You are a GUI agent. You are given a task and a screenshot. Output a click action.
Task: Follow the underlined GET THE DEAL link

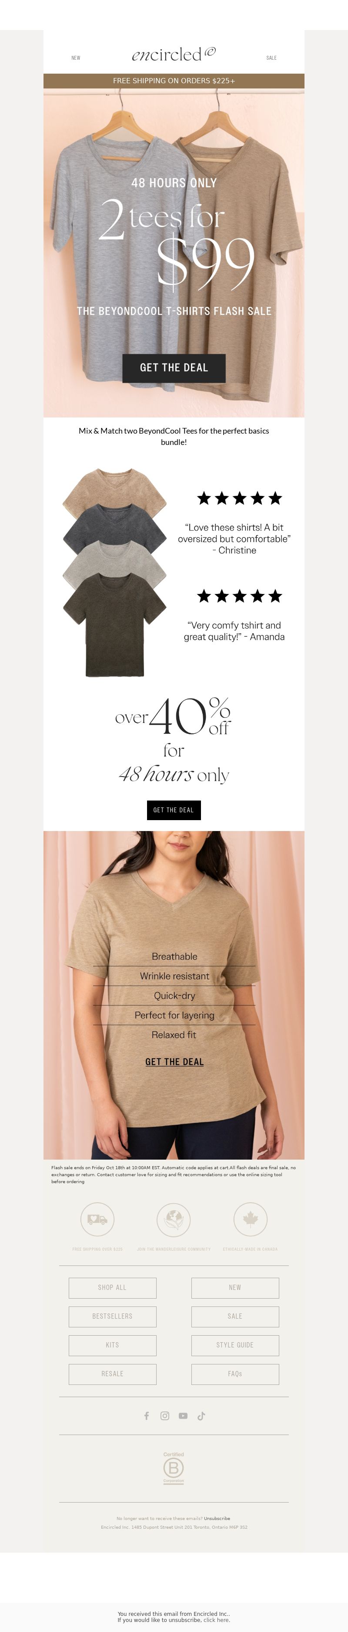pos(174,1062)
